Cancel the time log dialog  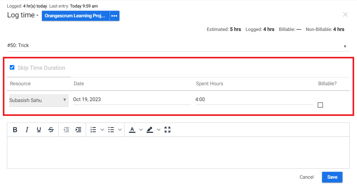(307, 177)
